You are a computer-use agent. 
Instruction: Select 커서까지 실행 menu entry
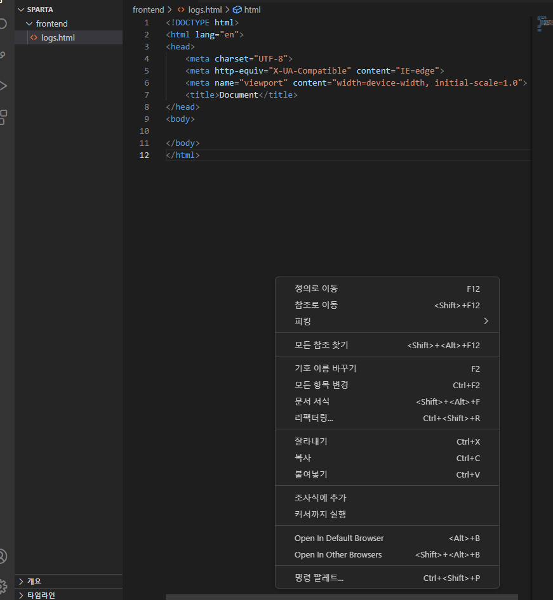coord(387,514)
